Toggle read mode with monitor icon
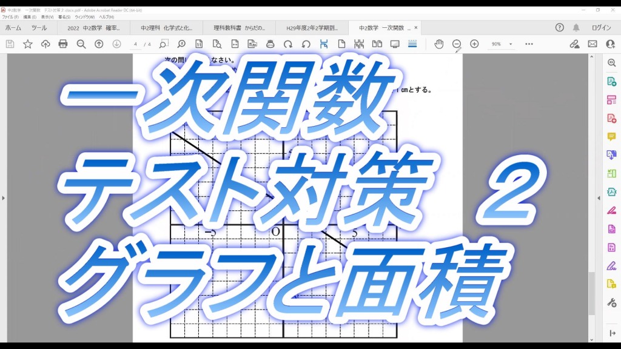 click(395, 44)
